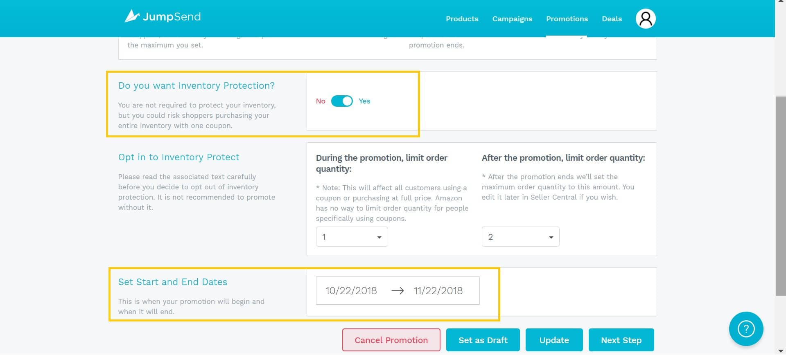786x355 pixels.
Task: Open the Products menu
Action: pyautogui.click(x=462, y=19)
